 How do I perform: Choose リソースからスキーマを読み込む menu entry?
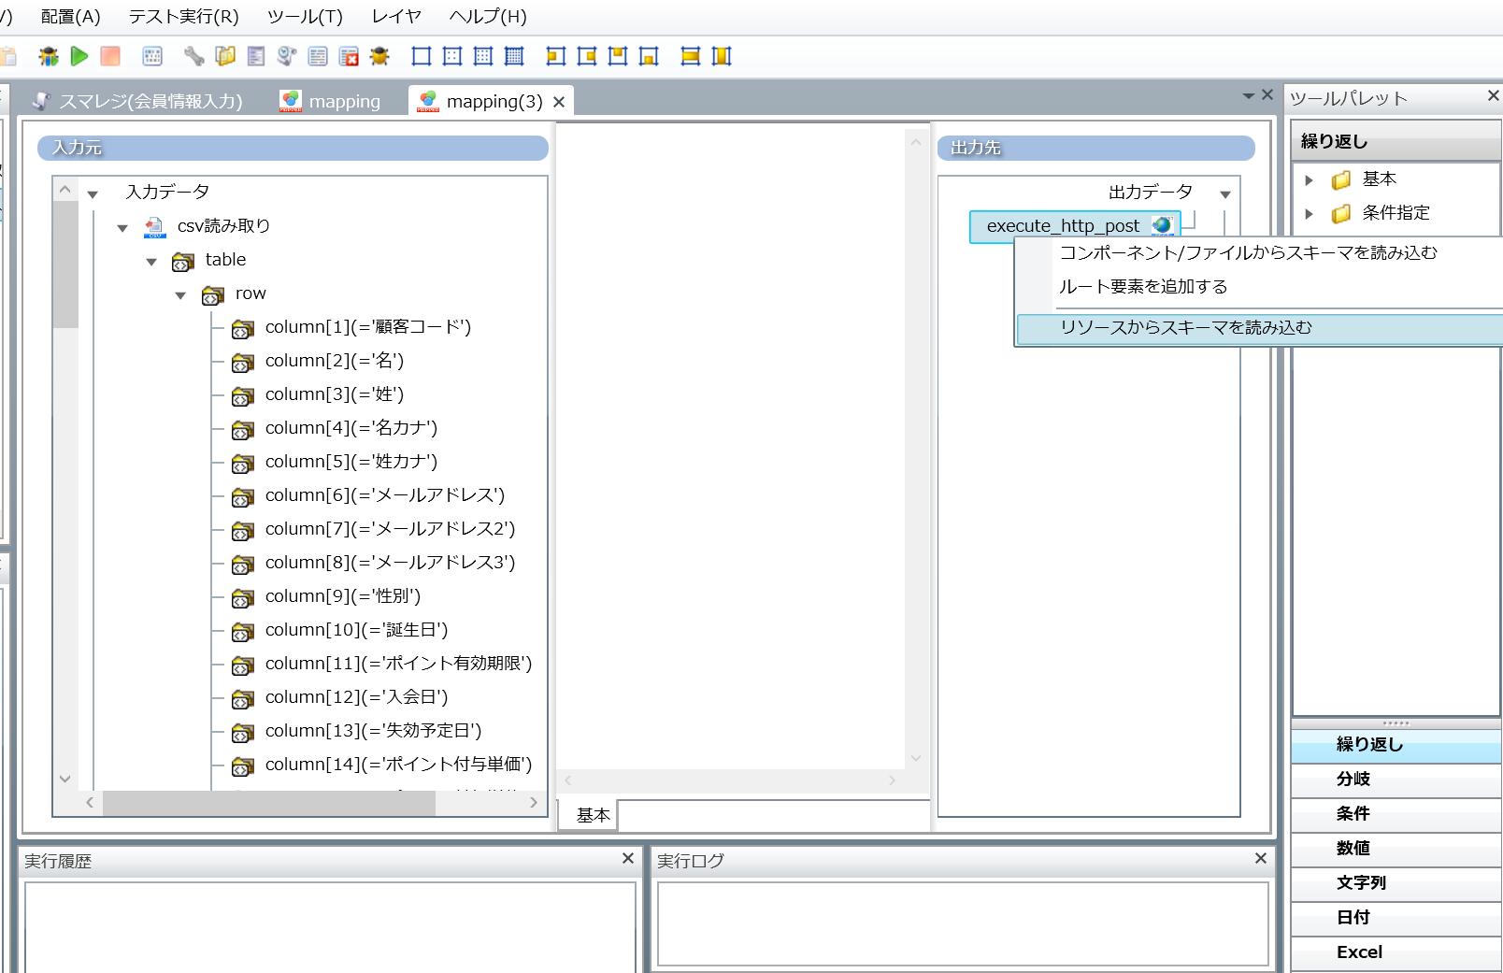pyautogui.click(x=1259, y=328)
